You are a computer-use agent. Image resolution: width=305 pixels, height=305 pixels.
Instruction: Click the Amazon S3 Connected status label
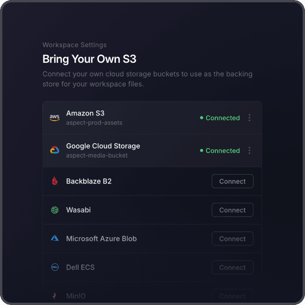click(220, 118)
